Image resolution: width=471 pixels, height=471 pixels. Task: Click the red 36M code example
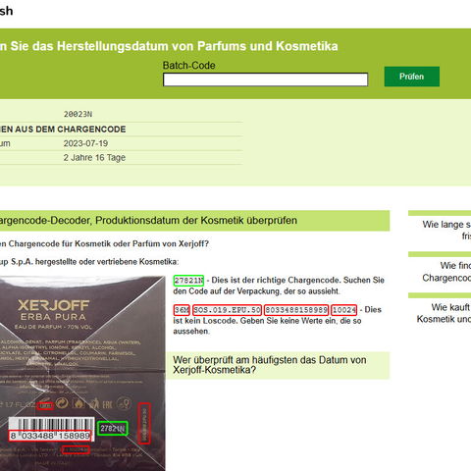click(182, 310)
